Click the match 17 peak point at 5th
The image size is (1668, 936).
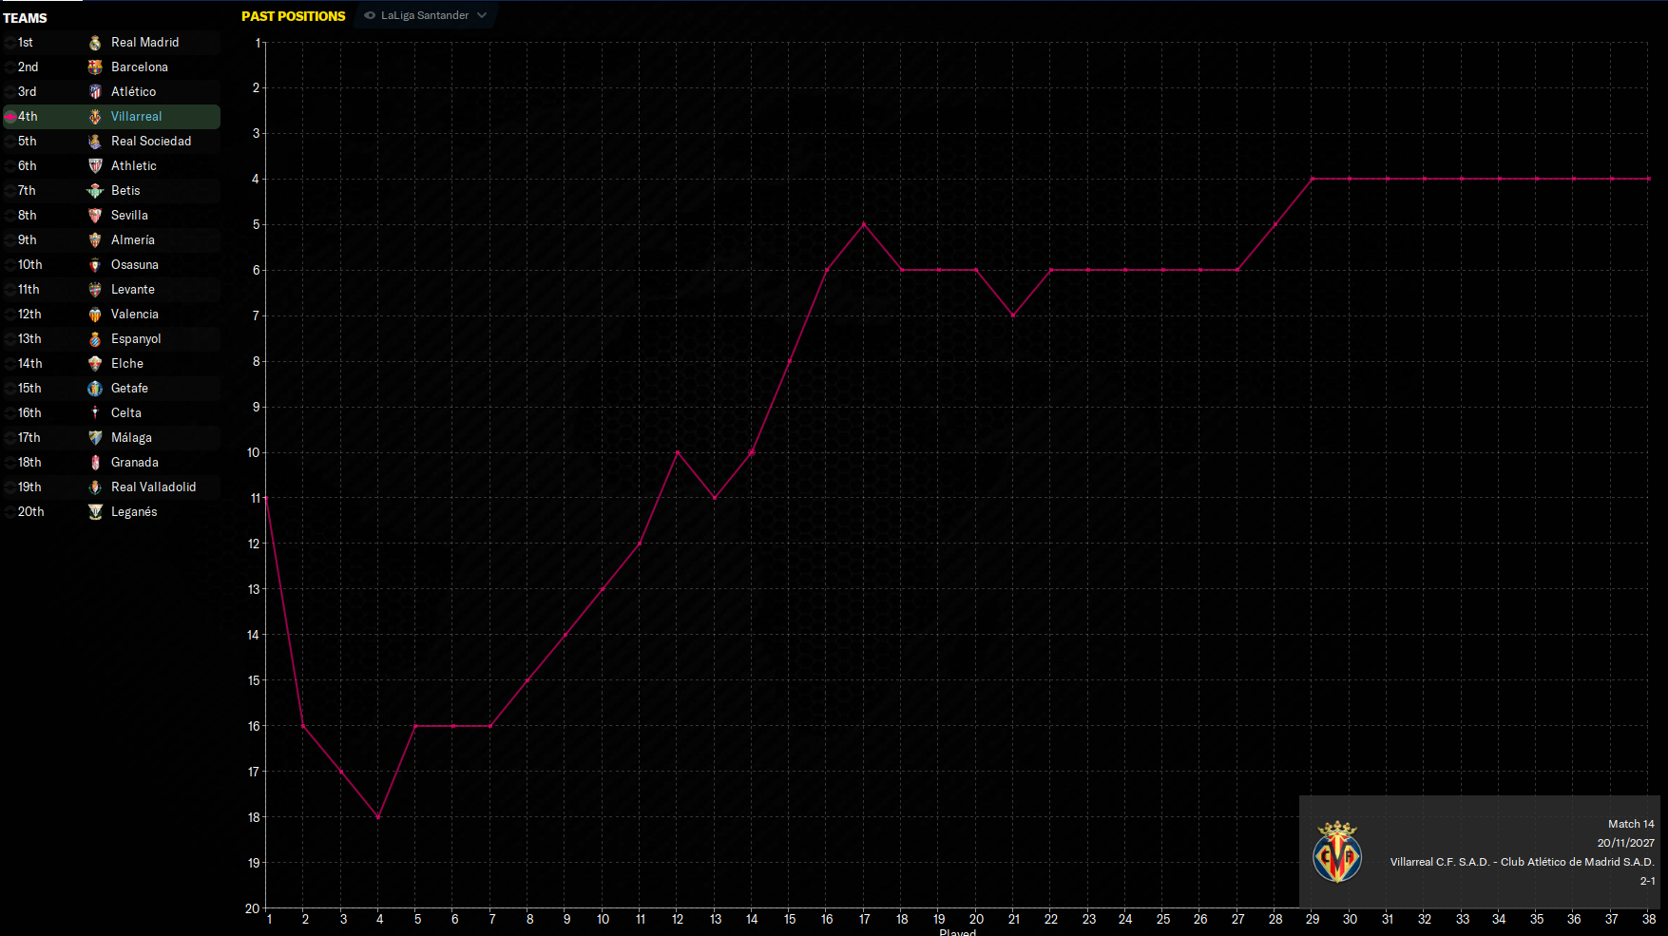[864, 224]
